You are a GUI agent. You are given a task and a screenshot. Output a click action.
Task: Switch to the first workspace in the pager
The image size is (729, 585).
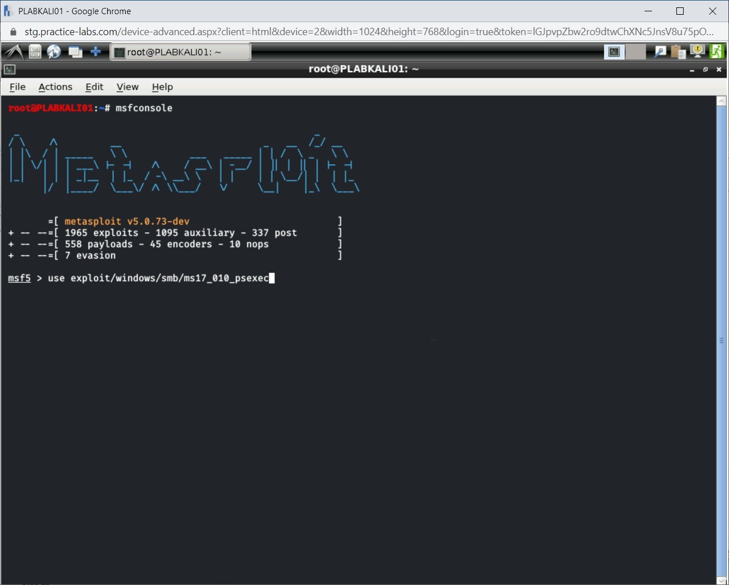614,52
